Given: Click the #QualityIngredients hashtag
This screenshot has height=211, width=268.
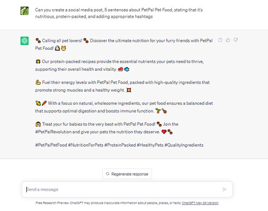Looking at the screenshot, I should pyautogui.click(x=184, y=145).
